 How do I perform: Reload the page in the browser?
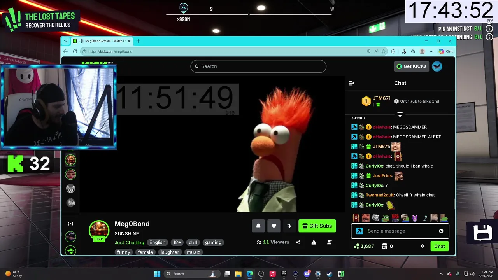74,51
